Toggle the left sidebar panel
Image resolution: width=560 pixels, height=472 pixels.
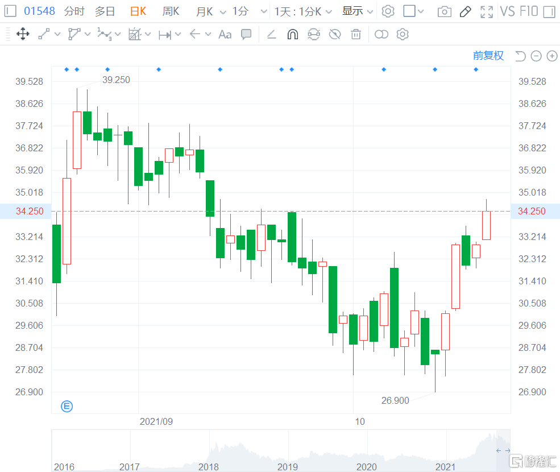pos(10,11)
